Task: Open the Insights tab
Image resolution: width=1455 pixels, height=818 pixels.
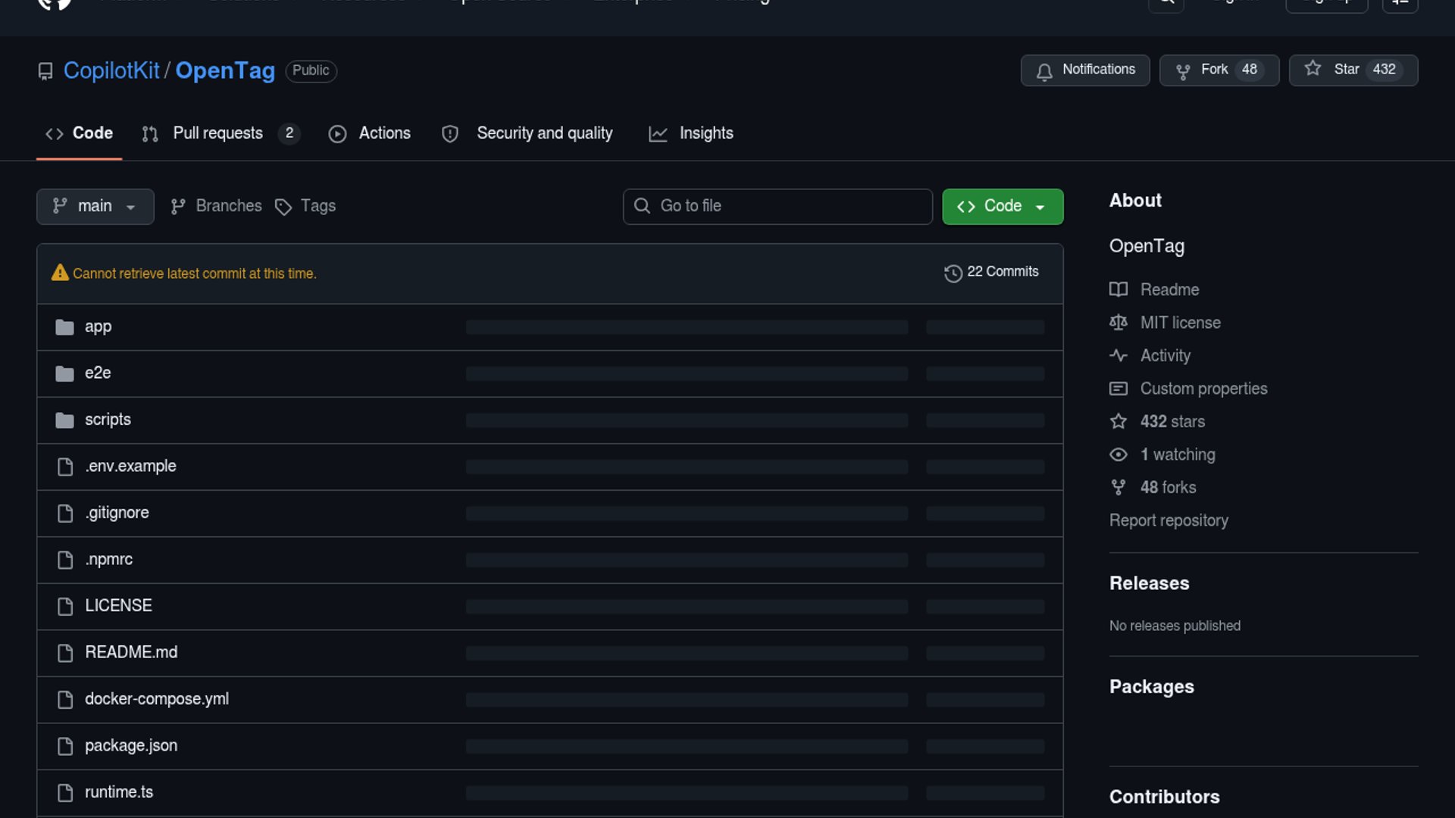Action: coord(691,133)
